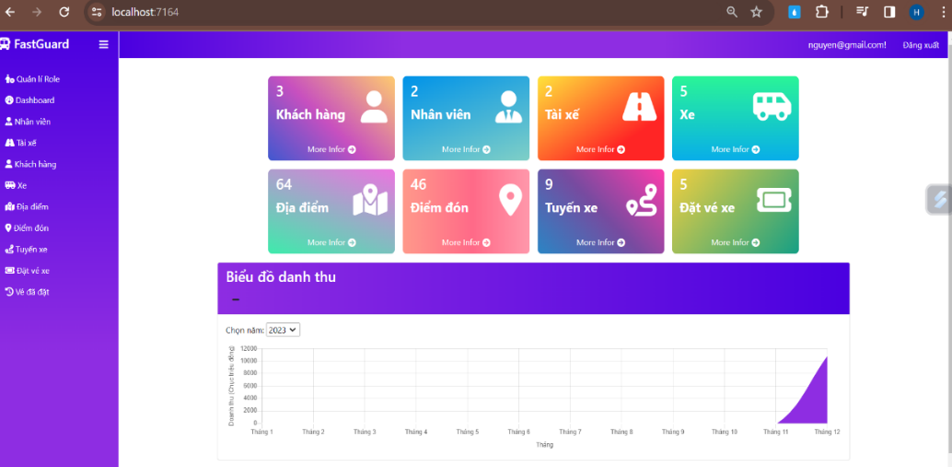Screen dimensions: 952x467
Task: Open Nhân viên in sidebar
Action: coord(28,122)
